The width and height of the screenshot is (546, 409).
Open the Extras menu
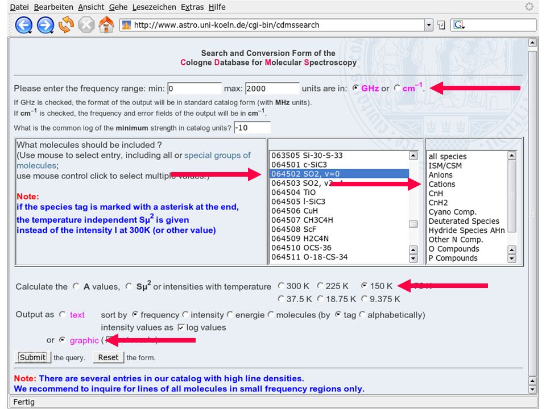192,7
